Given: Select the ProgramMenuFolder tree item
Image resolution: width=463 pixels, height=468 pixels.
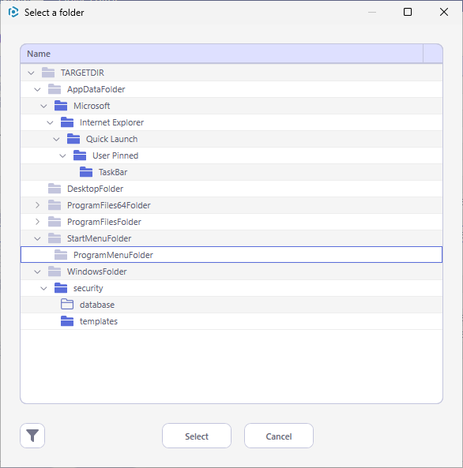Looking at the screenshot, I should [231, 255].
